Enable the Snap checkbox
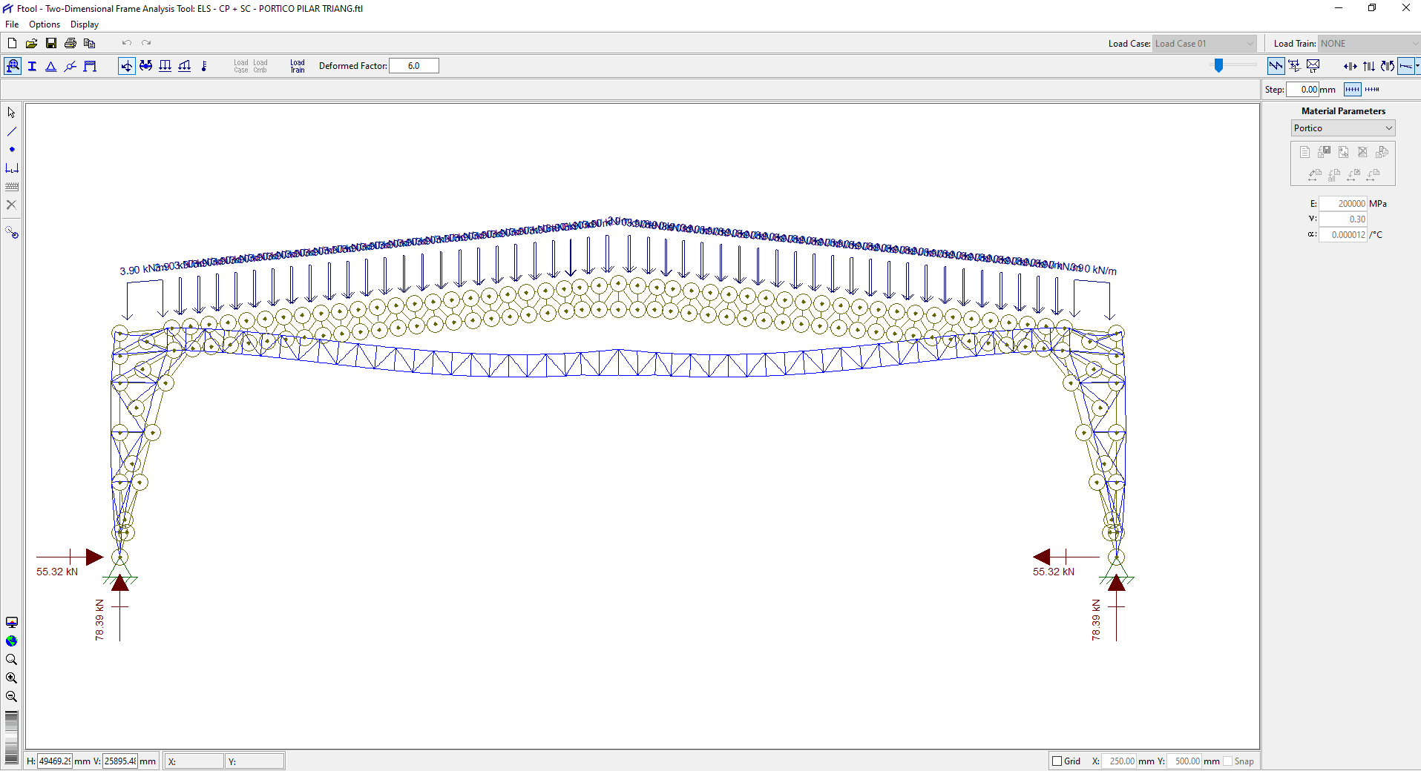The height and width of the screenshot is (771, 1421). coord(1228,761)
